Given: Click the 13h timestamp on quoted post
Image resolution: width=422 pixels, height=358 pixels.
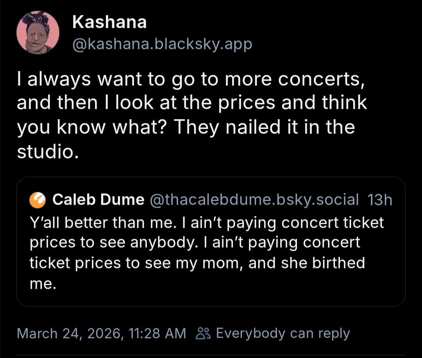Looking at the screenshot, I should click(380, 200).
